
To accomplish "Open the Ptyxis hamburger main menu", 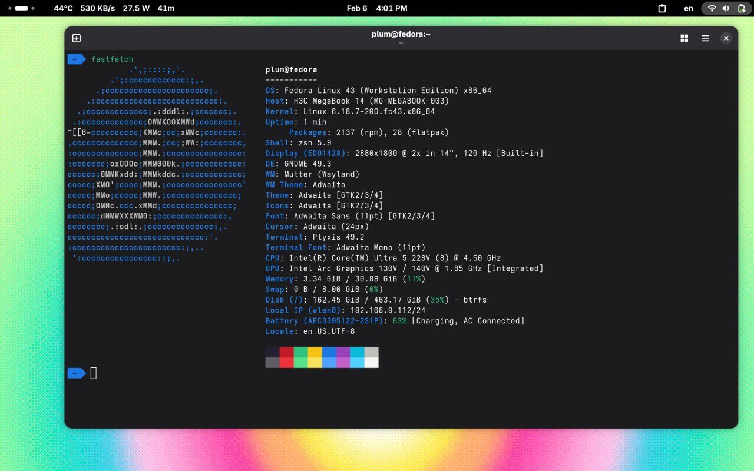I will pyautogui.click(x=705, y=38).
